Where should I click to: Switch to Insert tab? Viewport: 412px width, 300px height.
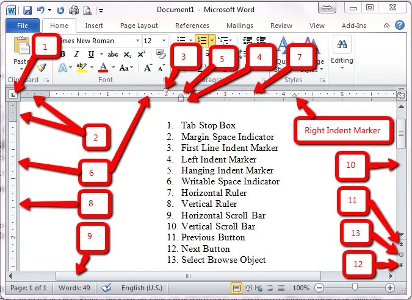[x=94, y=26]
